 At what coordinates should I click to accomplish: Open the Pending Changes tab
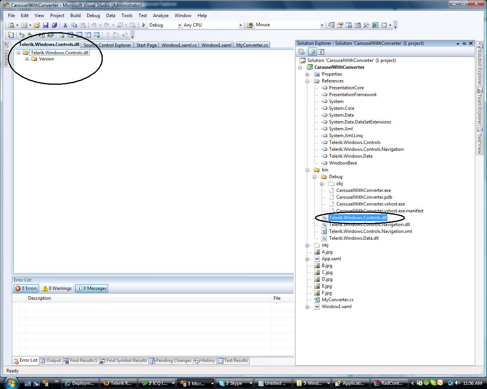click(170, 361)
